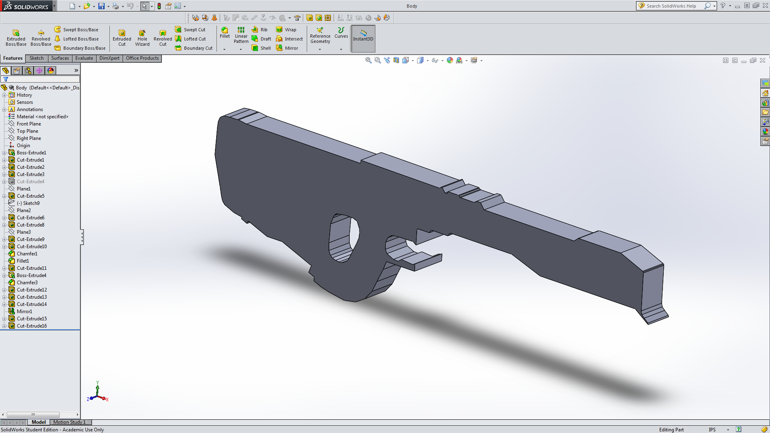
Task: Open the Hole Wizard tool
Action: click(x=142, y=38)
